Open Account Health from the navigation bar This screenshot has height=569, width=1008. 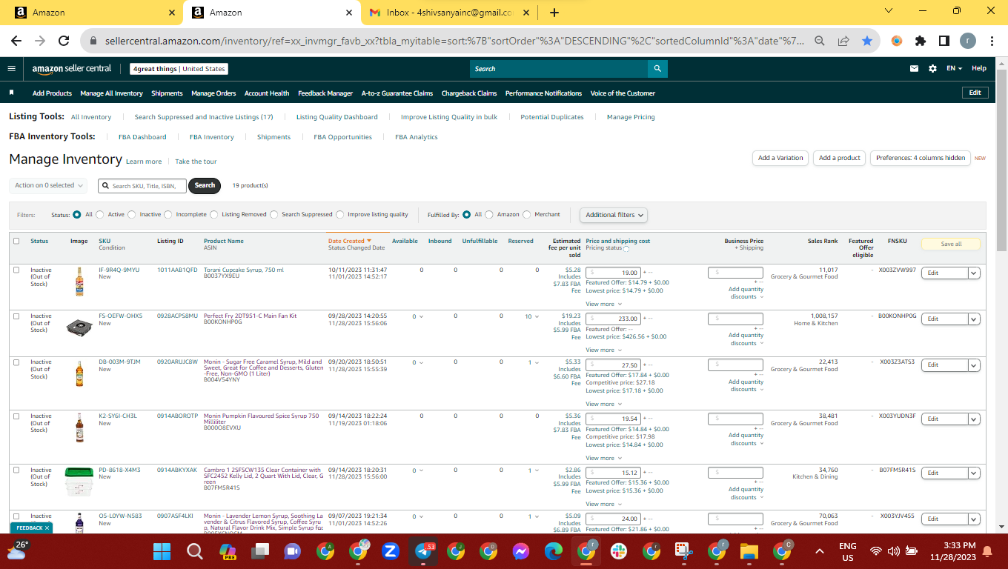pos(267,93)
